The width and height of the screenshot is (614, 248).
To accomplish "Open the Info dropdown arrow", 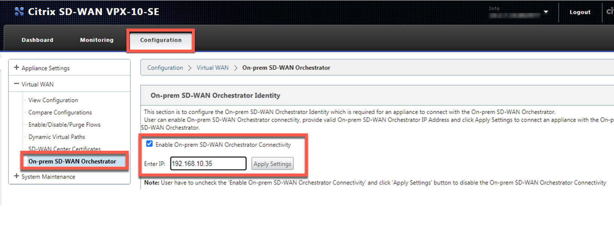I will click(546, 12).
